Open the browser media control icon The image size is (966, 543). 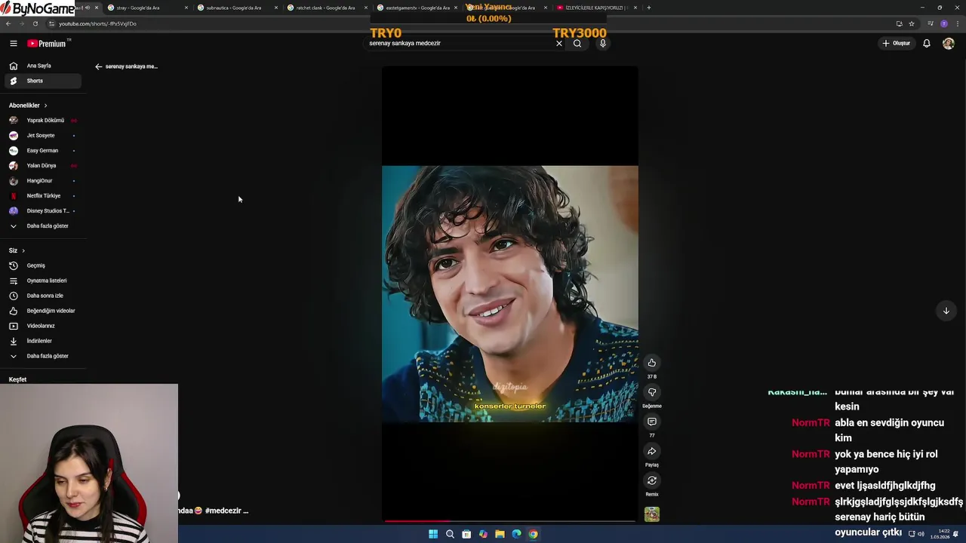[x=931, y=23]
